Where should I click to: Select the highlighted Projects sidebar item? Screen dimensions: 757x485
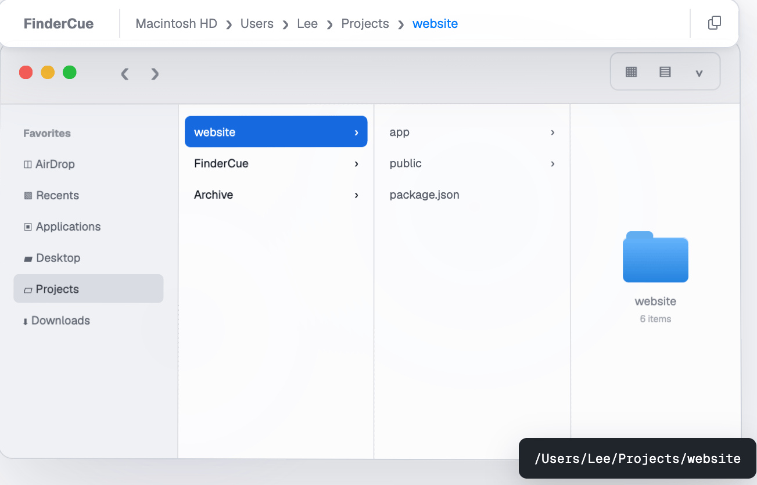click(88, 289)
